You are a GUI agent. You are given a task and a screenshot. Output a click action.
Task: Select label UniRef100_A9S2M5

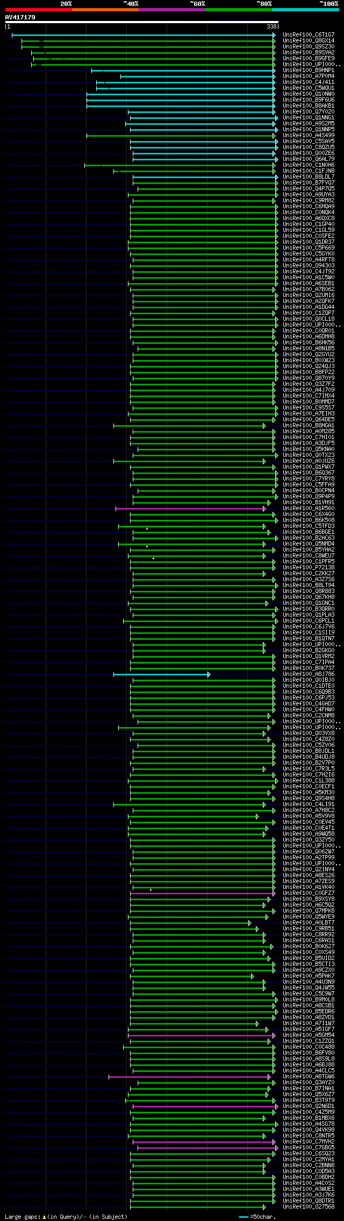[x=308, y=124]
